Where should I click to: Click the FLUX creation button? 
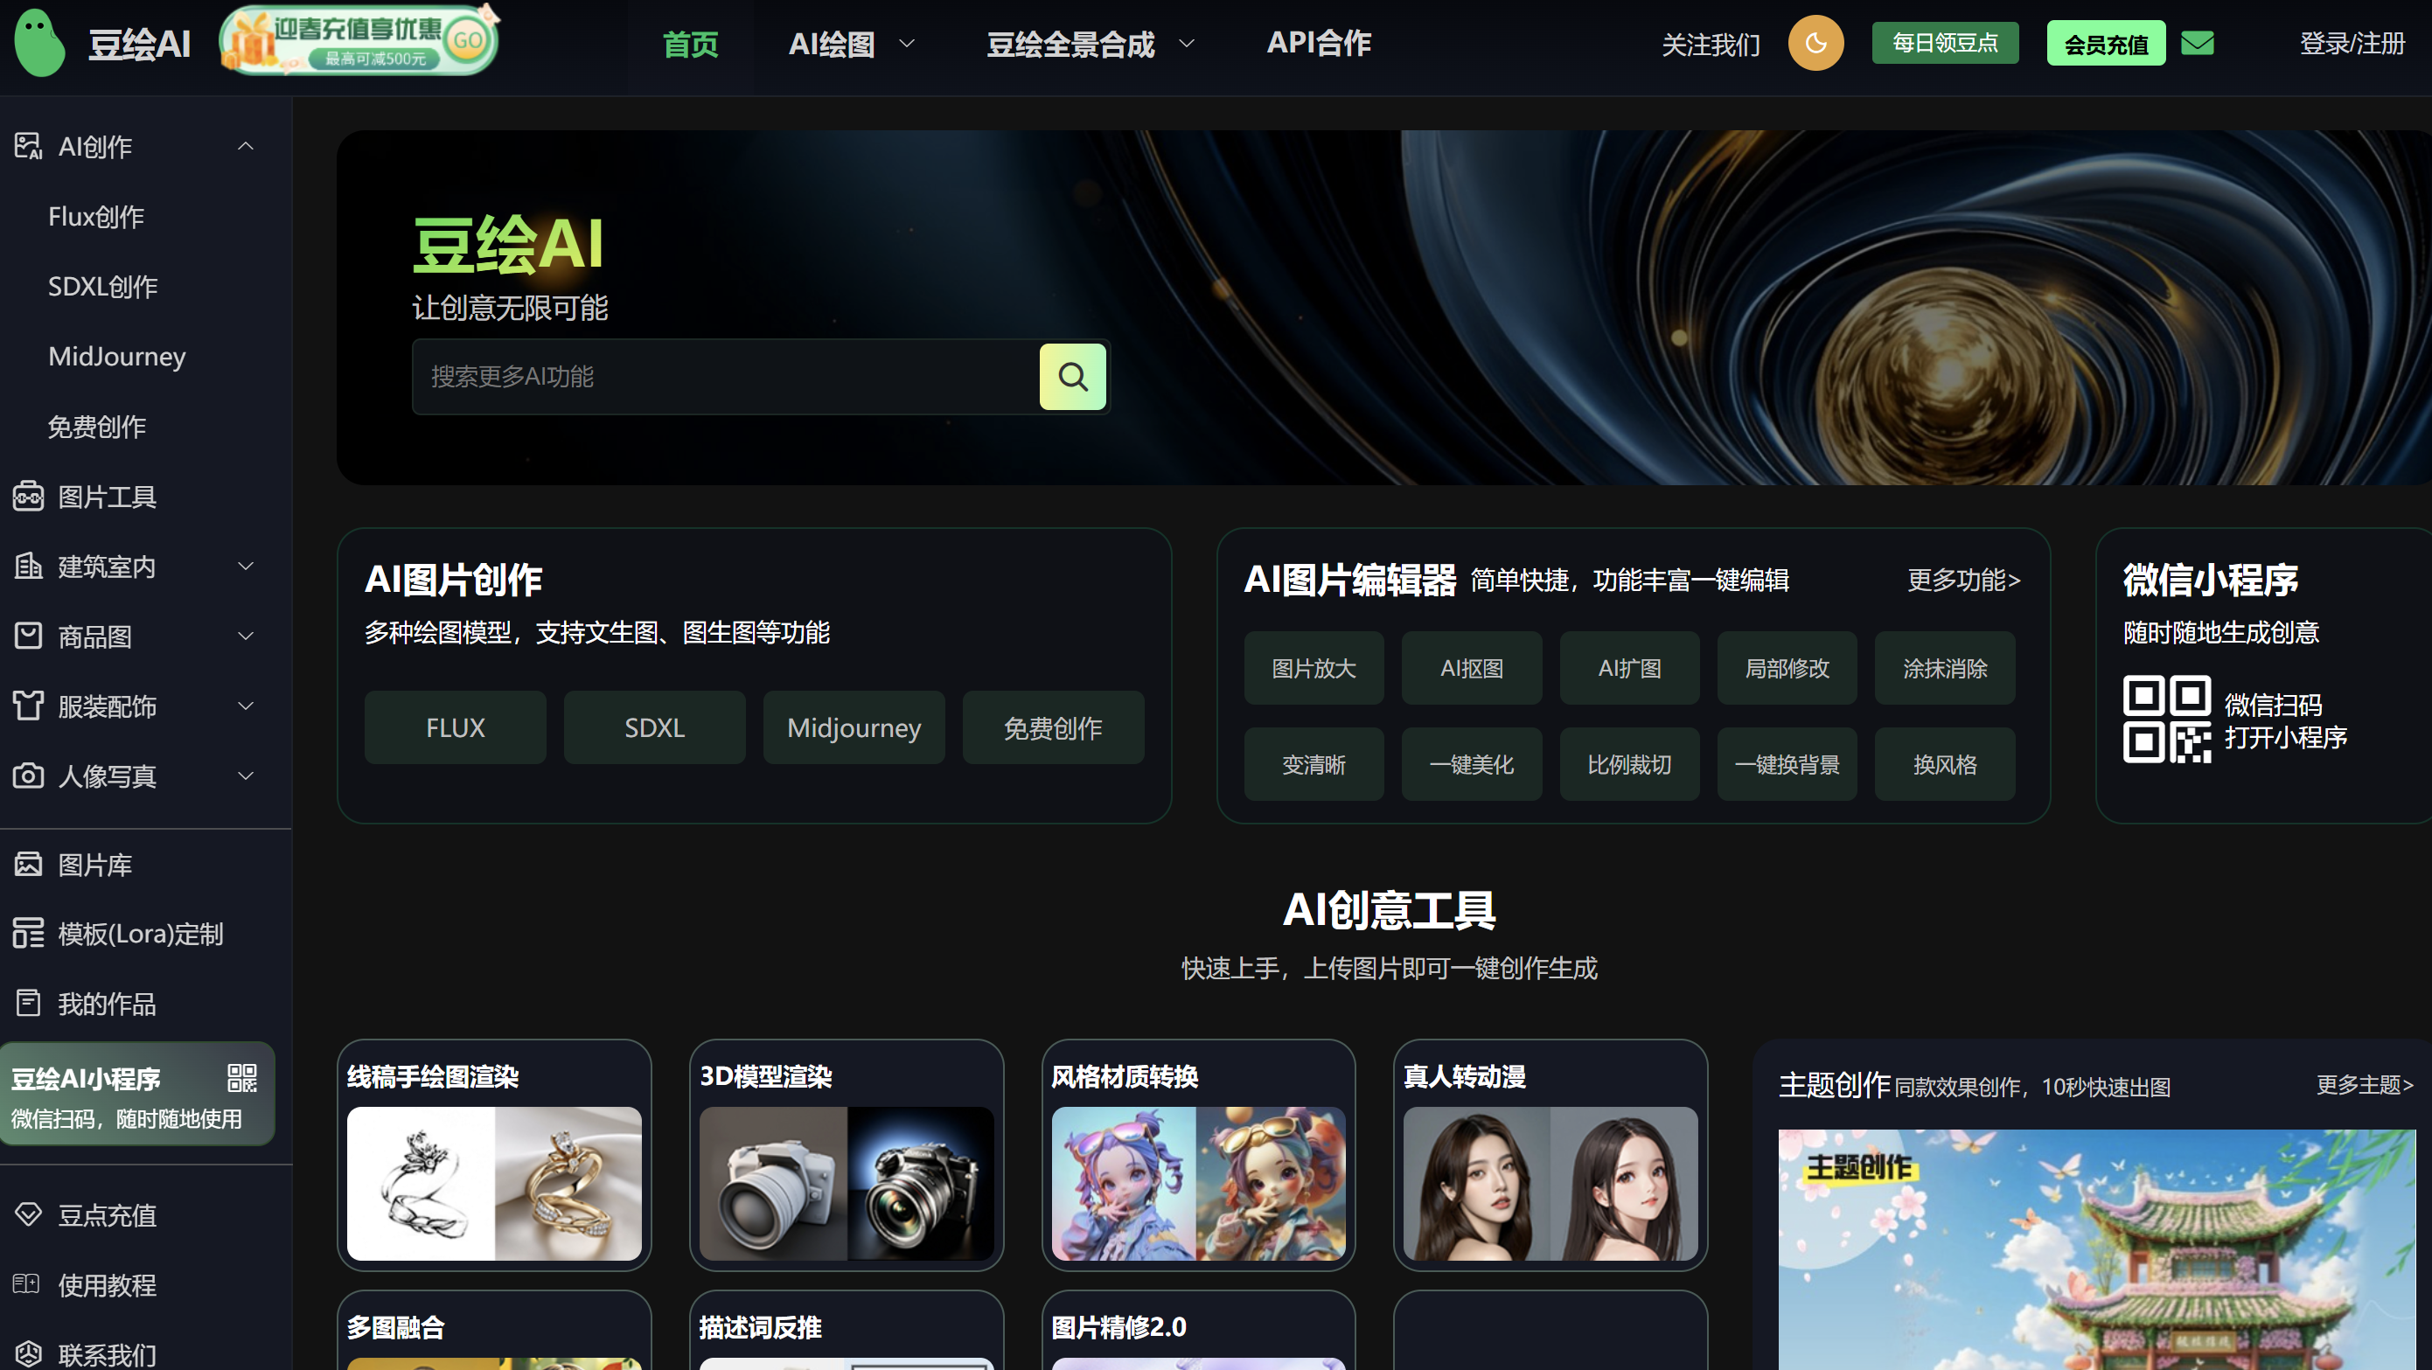coord(455,727)
